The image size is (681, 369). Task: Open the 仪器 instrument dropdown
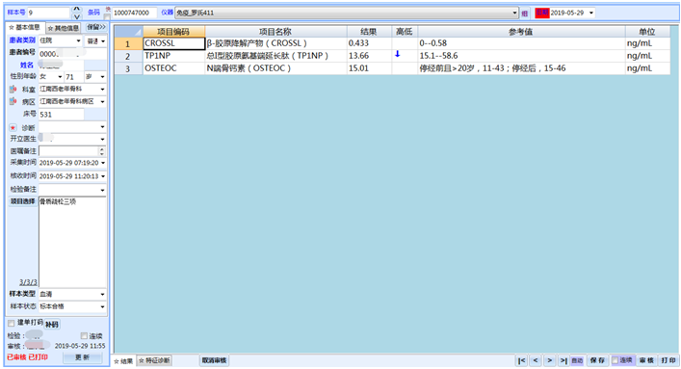pyautogui.click(x=514, y=13)
